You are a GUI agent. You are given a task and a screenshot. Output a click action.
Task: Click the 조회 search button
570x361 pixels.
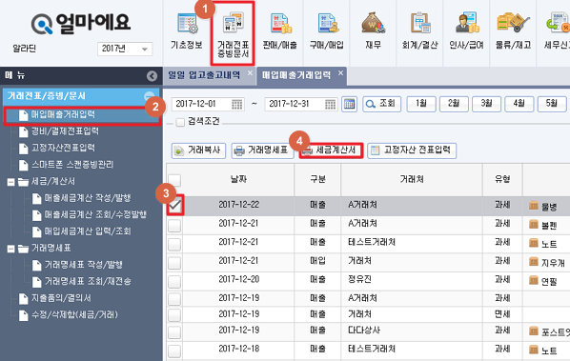pyautogui.click(x=381, y=104)
